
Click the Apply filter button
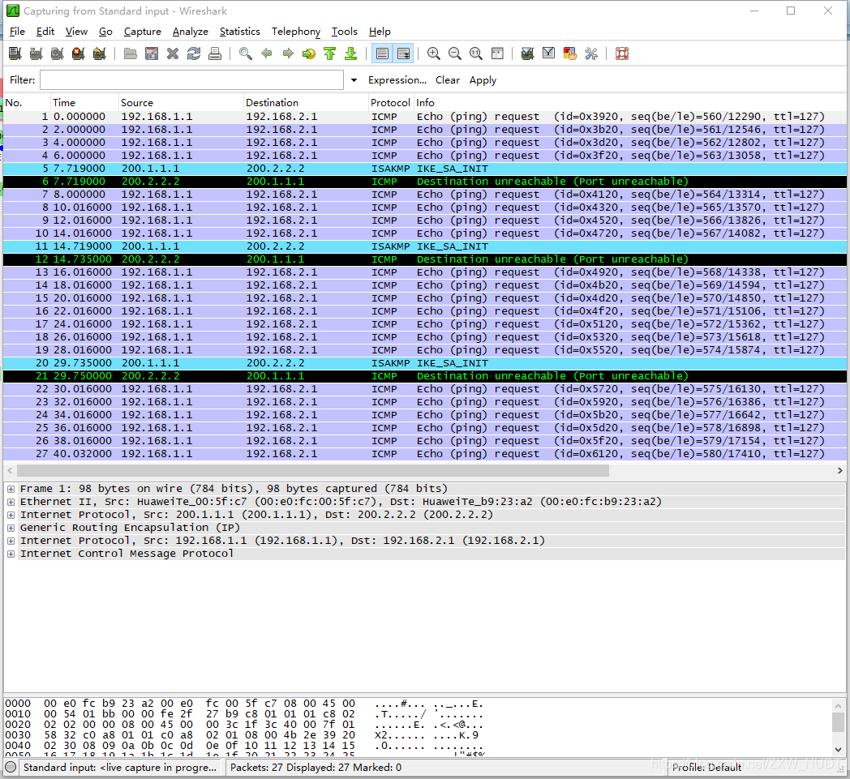pyautogui.click(x=483, y=80)
